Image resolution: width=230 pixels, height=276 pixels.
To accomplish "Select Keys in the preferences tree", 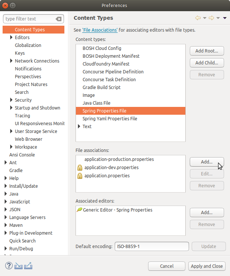I will (20, 53).
